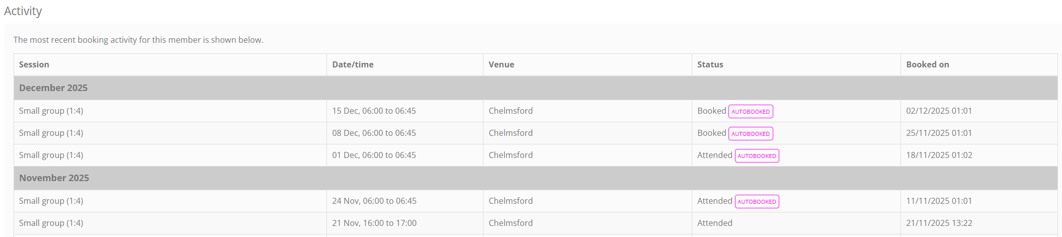The image size is (1062, 237).
Task: Click booked-on date 21/11/2025 13:22
Action: [939, 223]
